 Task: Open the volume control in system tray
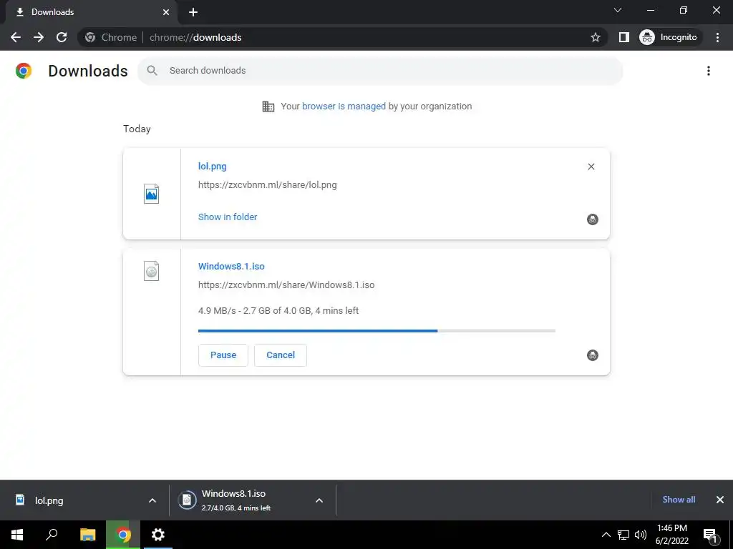pos(641,535)
